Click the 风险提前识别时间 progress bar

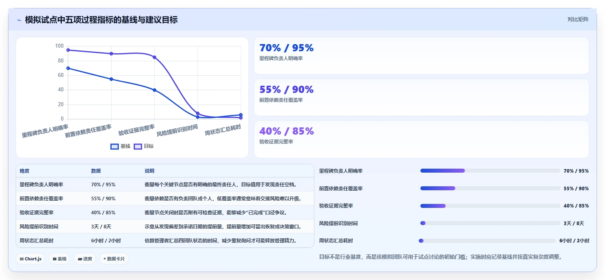click(490, 223)
